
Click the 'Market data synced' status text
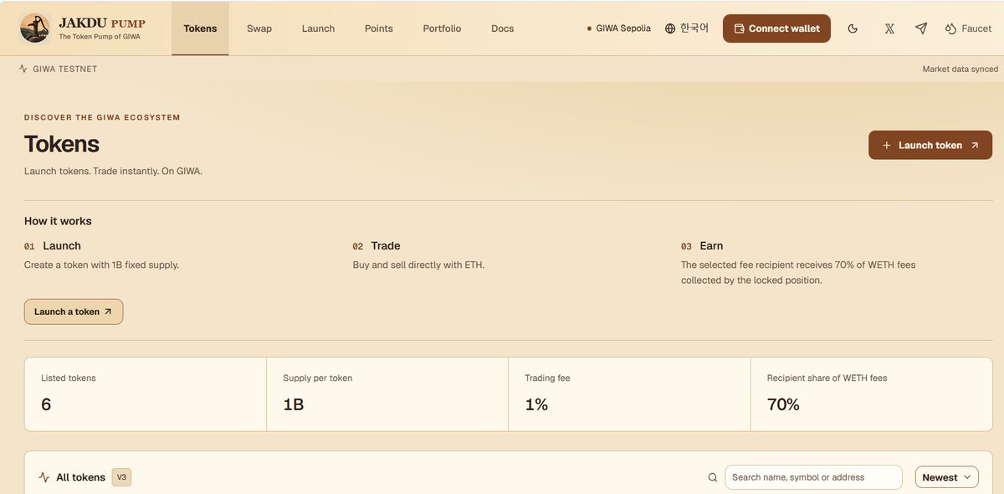pyautogui.click(x=960, y=69)
